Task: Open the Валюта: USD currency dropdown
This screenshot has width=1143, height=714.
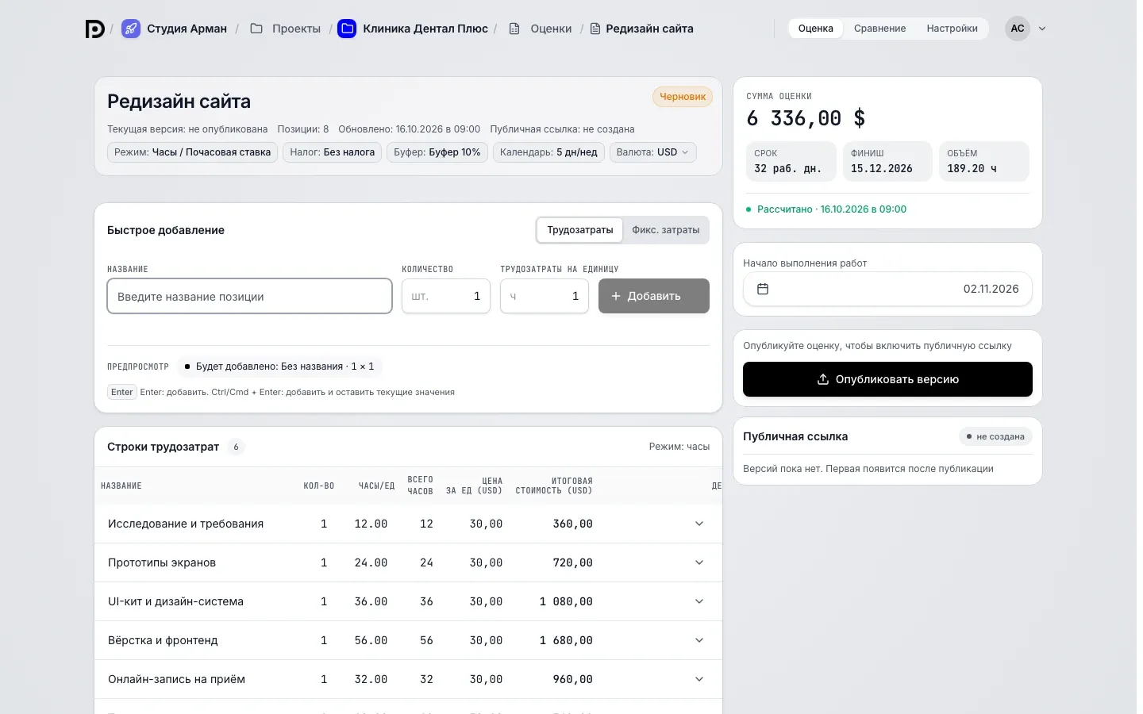Action: [653, 152]
